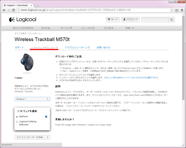
Task: Click the 更新しませんか？ heading
Action: [x=65, y=119]
